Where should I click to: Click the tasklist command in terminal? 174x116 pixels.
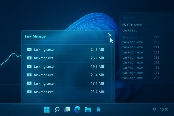[x=130, y=31]
